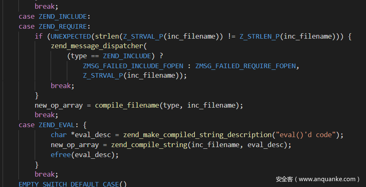The image size is (366, 187).
Task: Click the case ZEND_EVAL label
Action: tap(50, 125)
